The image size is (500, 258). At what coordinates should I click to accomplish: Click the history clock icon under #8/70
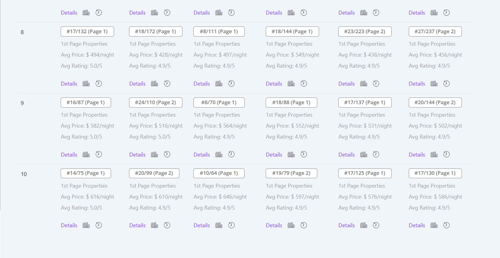(232, 154)
